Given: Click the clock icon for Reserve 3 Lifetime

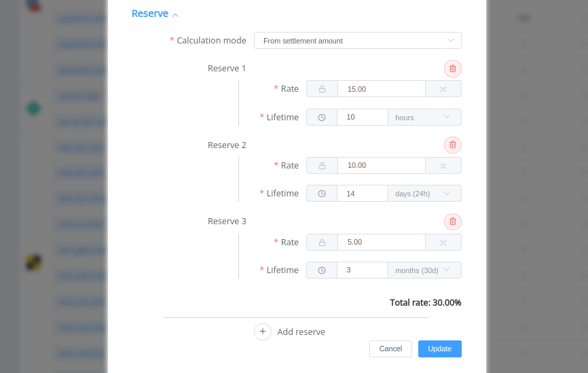Looking at the screenshot, I should coord(322,270).
